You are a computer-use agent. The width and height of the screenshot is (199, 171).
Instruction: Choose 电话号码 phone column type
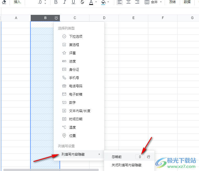coord(79,86)
